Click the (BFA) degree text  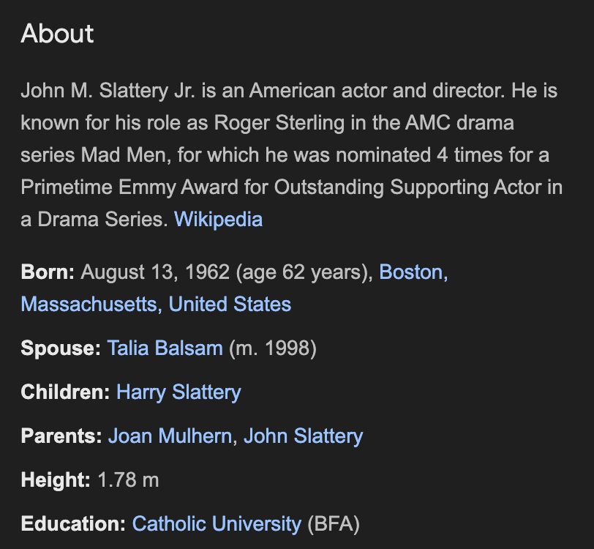click(x=334, y=524)
